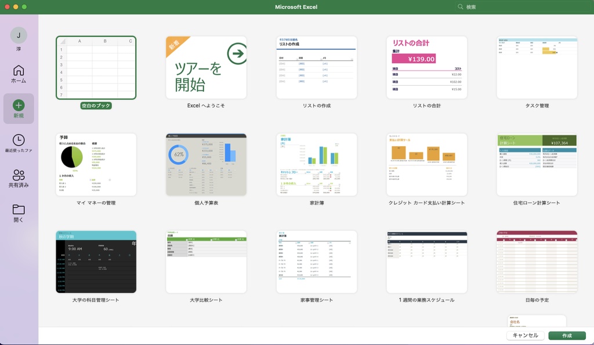Image resolution: width=594 pixels, height=345 pixels.
Task: Click the 家計簿 caption text
Action: [317, 203]
